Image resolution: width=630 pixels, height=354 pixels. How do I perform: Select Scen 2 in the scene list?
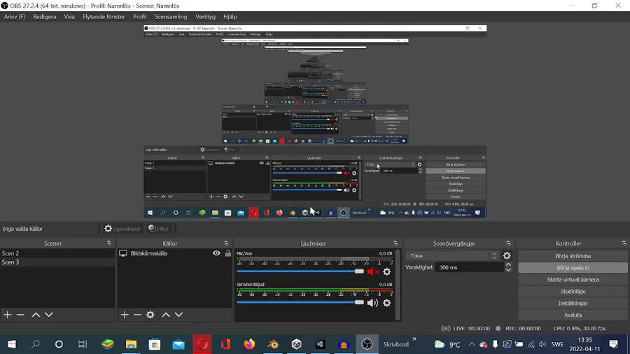(57, 253)
